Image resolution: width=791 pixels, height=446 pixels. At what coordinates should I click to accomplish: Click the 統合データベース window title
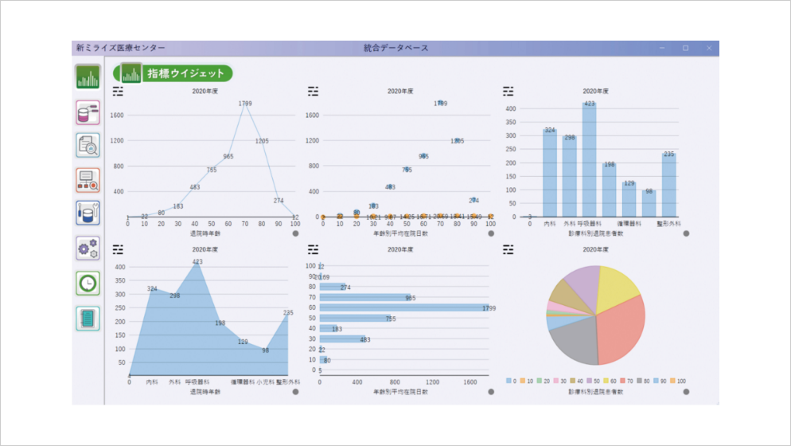[395, 48]
